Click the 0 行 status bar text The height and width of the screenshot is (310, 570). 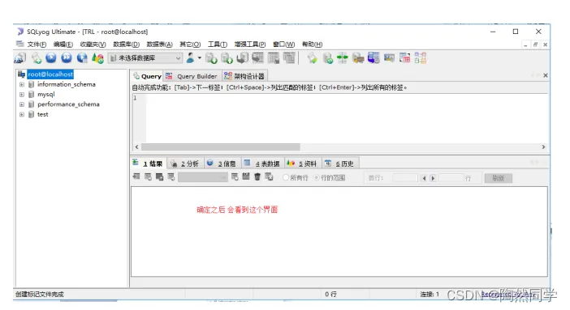(330, 294)
